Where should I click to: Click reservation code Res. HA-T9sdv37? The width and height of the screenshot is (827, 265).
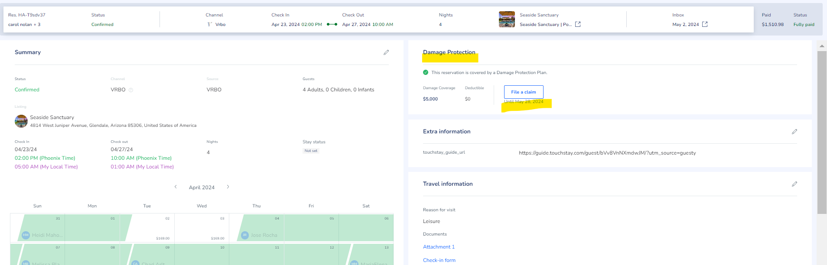[27, 15]
